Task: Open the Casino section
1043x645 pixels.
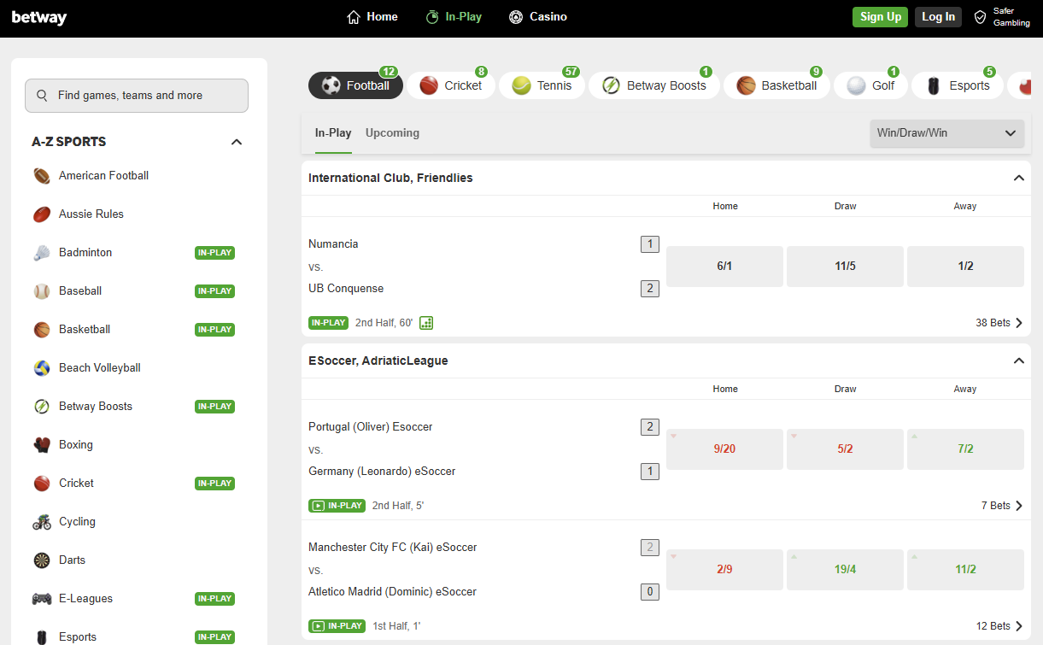Action: pyautogui.click(x=538, y=17)
